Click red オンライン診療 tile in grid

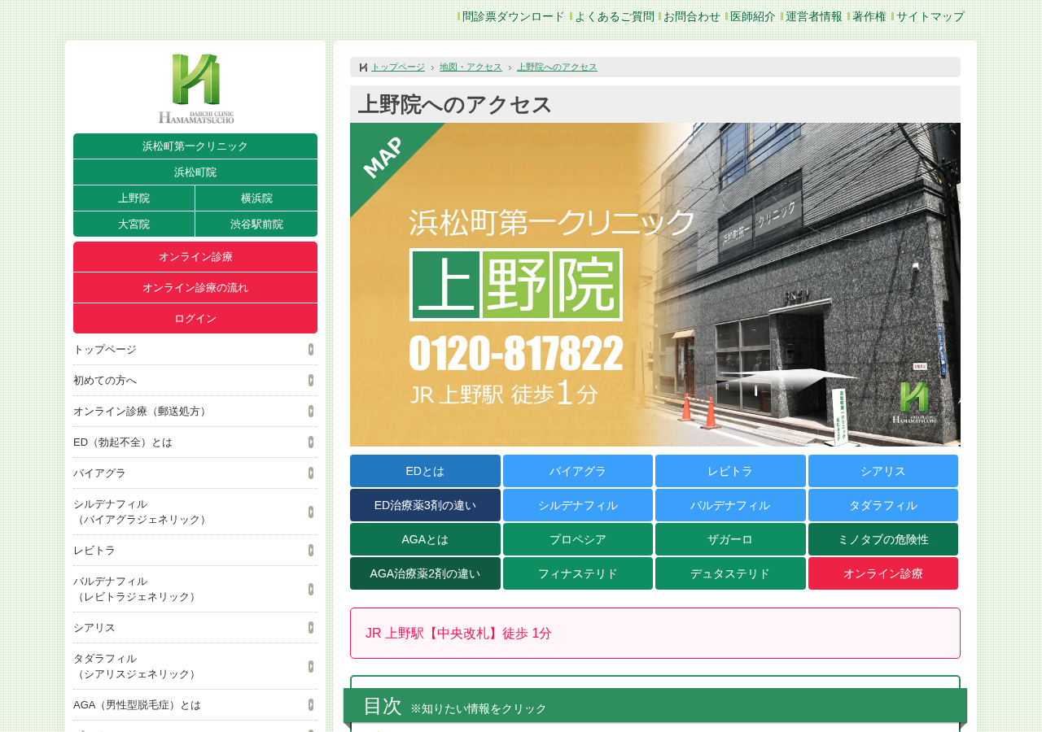pos(883,573)
